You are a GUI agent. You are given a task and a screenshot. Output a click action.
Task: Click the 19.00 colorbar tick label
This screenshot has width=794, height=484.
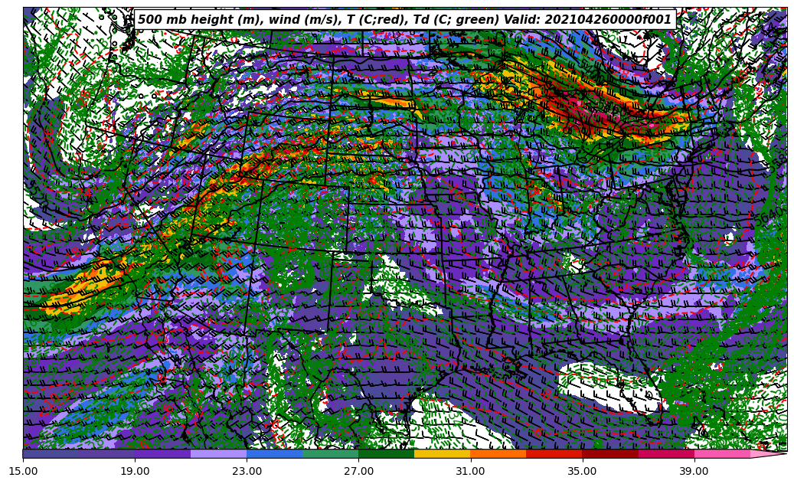(x=135, y=471)
